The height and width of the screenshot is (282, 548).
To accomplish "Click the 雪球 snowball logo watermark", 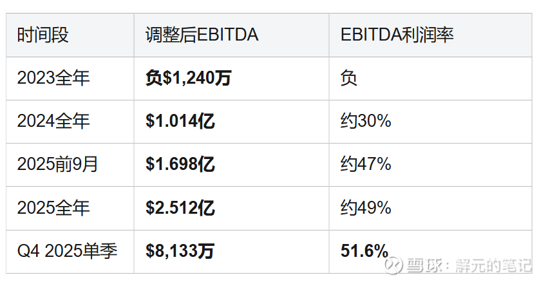I will coord(394,265).
